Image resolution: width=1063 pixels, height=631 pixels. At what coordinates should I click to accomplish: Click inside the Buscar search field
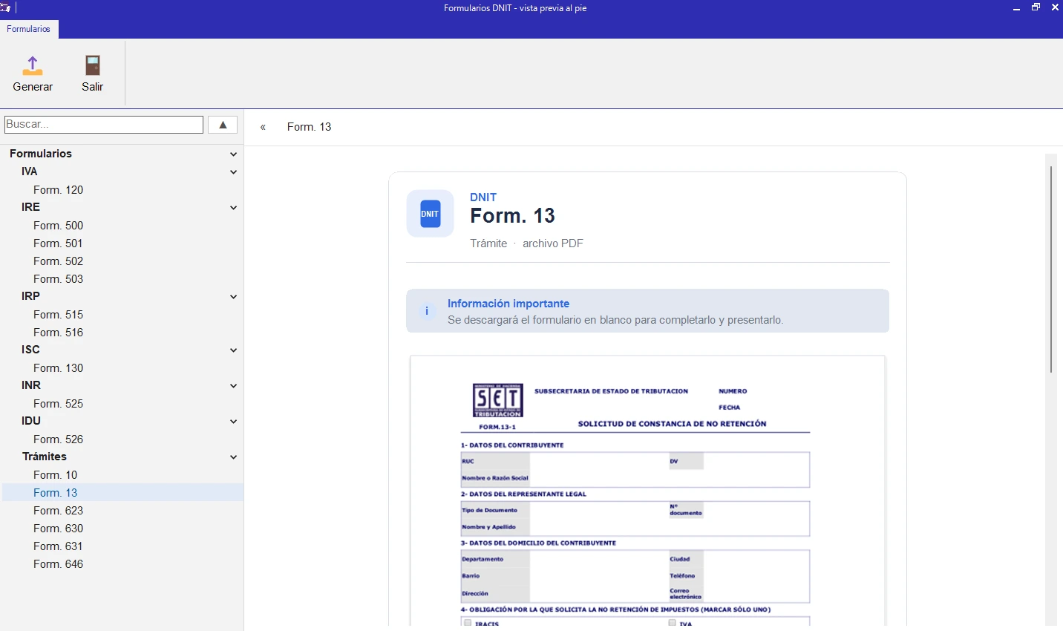coord(104,125)
